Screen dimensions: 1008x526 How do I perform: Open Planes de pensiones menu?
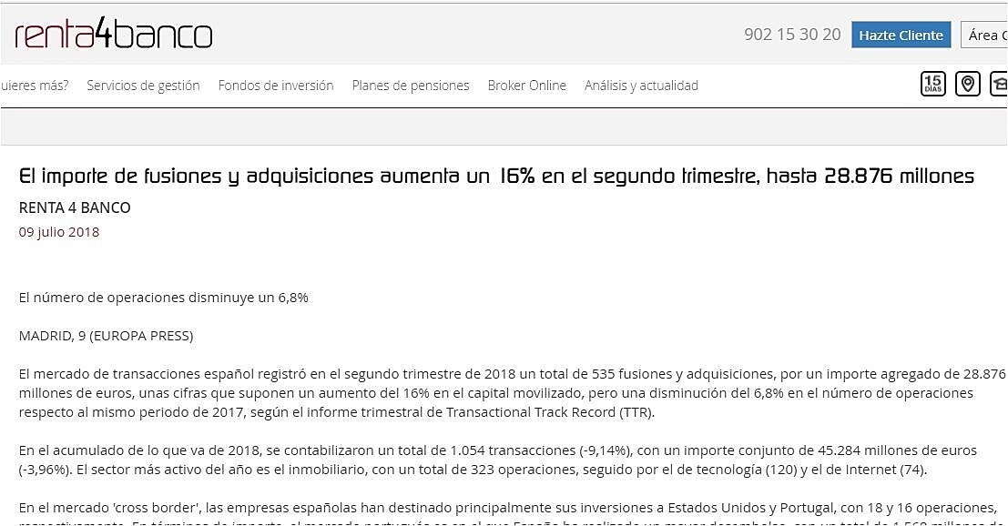point(411,86)
